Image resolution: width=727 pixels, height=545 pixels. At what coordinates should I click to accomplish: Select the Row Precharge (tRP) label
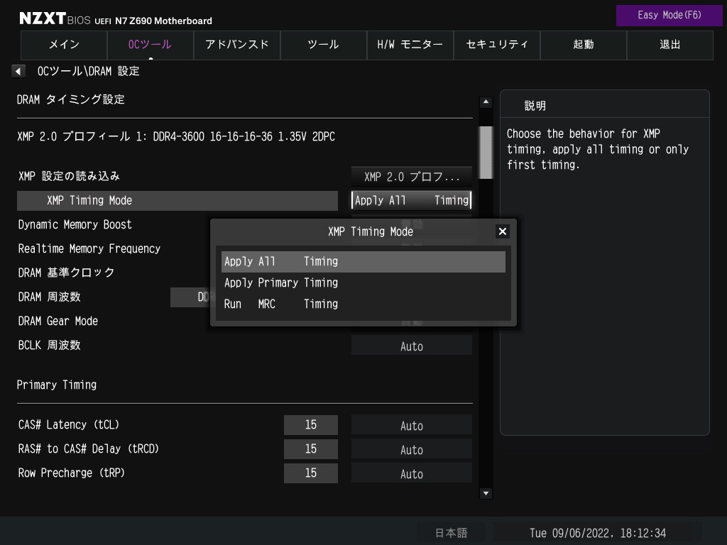[x=72, y=473]
